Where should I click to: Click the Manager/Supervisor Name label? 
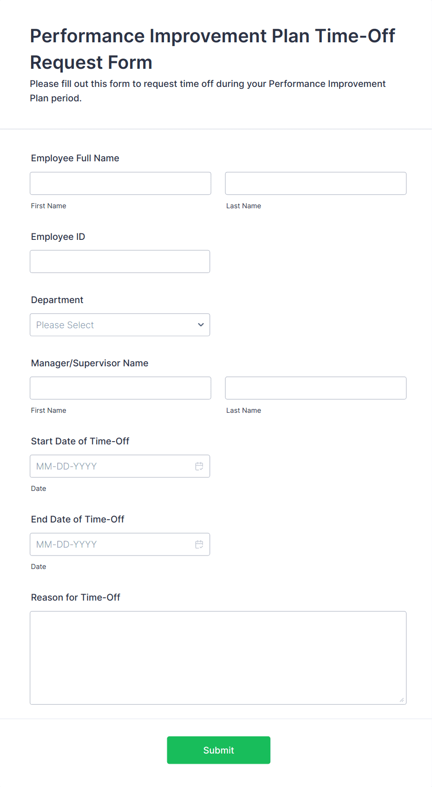pyautogui.click(x=90, y=363)
